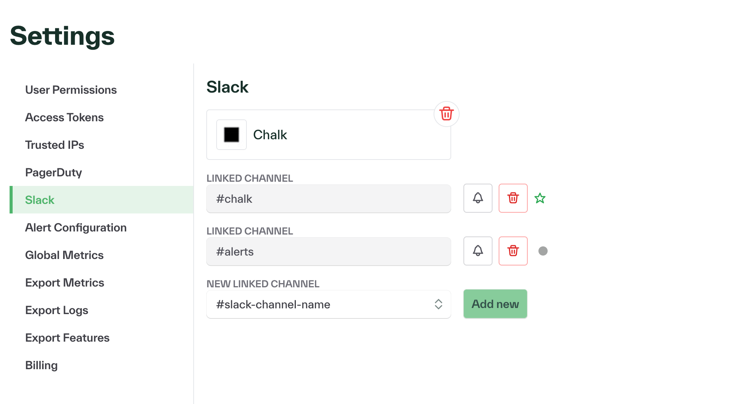Navigate to Alert Configuration
Image resolution: width=734 pixels, height=404 pixels.
pyautogui.click(x=76, y=227)
